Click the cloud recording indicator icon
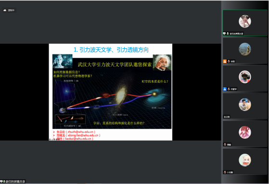Screen dimensions: 269x184 tap(5, 10)
